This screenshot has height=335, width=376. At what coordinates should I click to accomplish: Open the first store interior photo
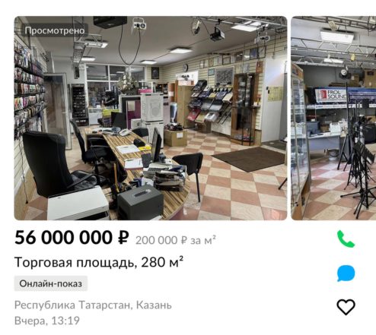tap(151, 118)
